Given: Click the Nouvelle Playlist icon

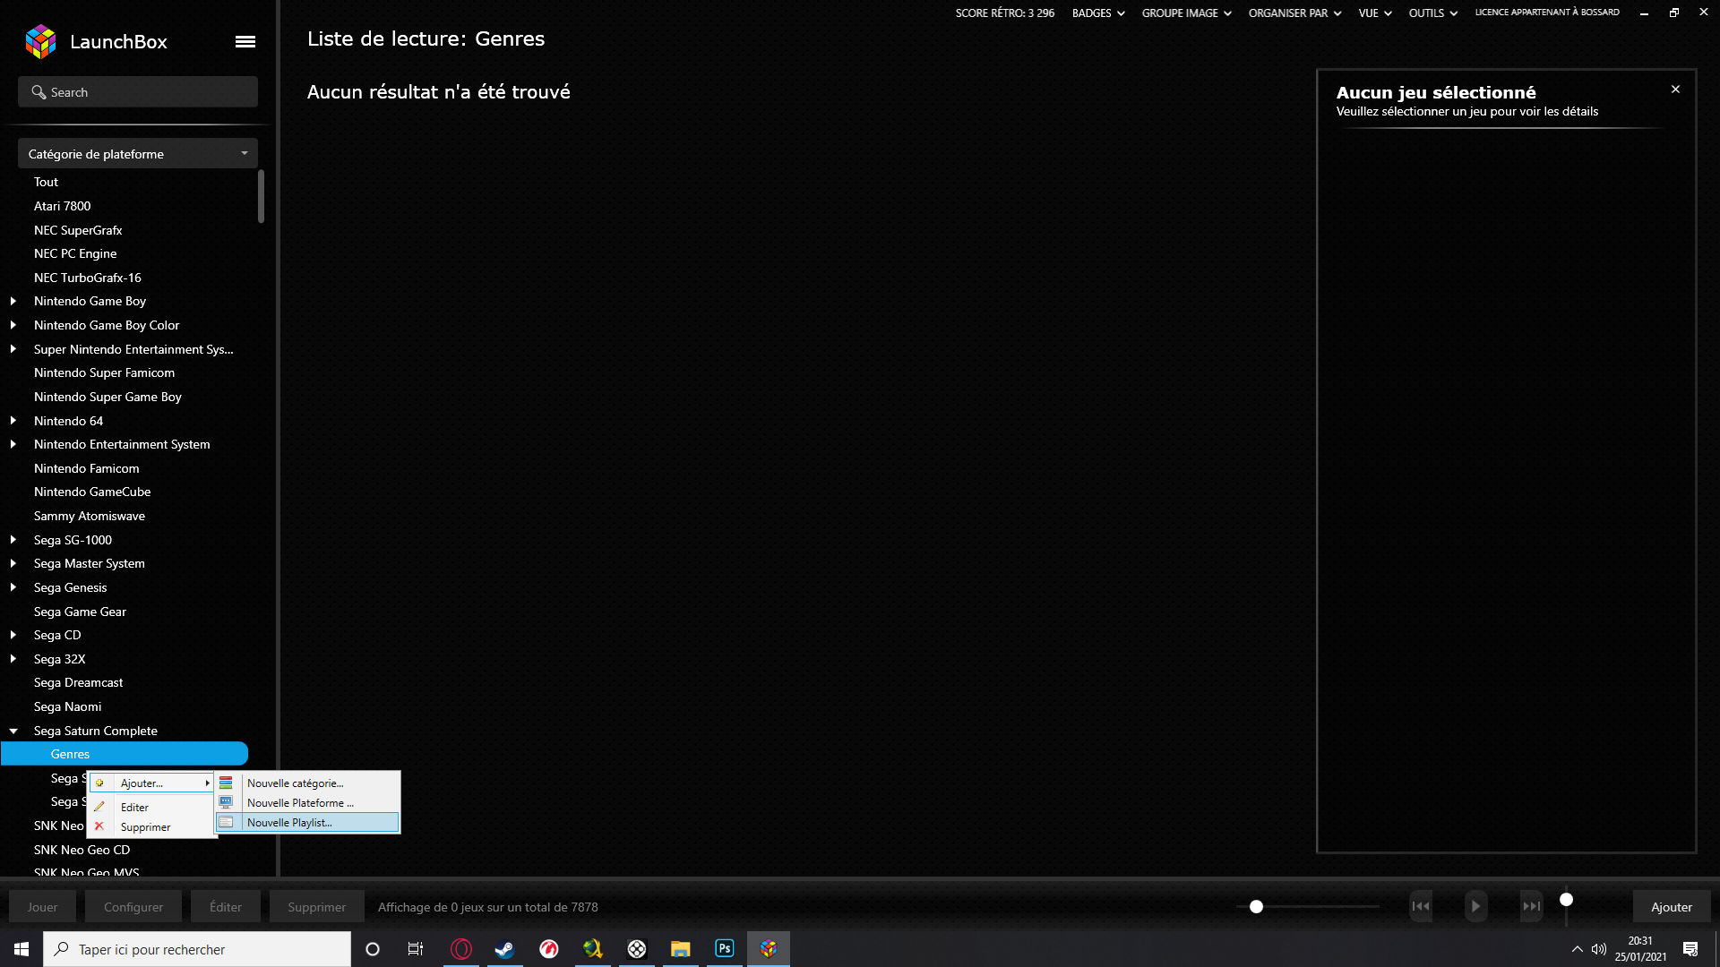Looking at the screenshot, I should click(x=226, y=823).
